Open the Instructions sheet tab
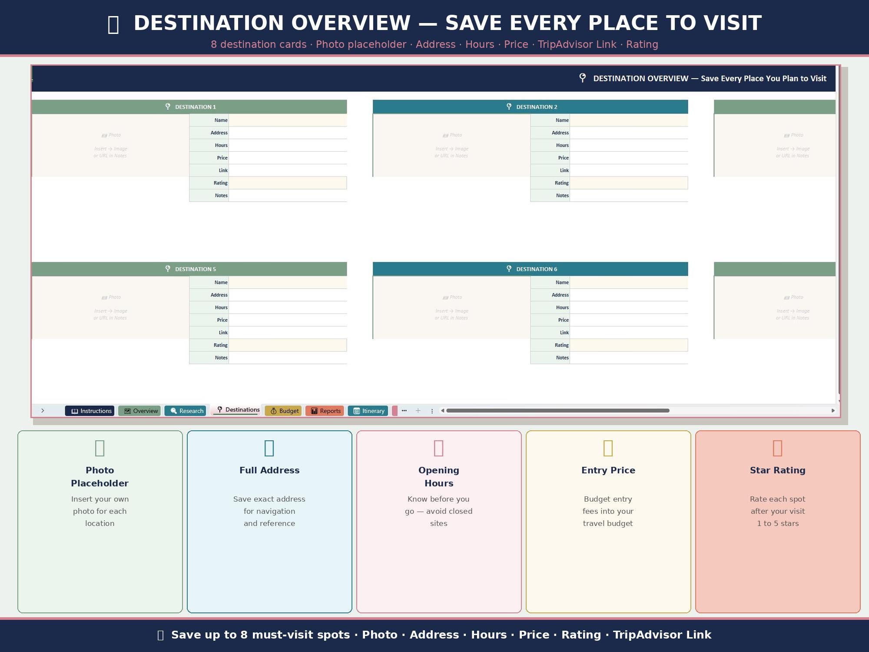 [90, 411]
